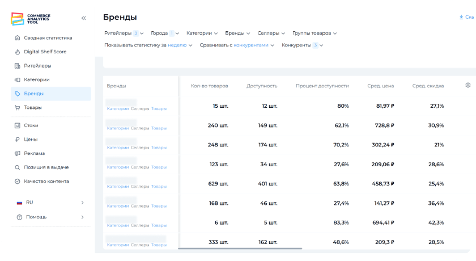Select Стоки in the sidebar

pos(31,125)
